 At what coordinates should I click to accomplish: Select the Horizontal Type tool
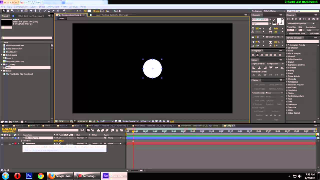coord(39,11)
